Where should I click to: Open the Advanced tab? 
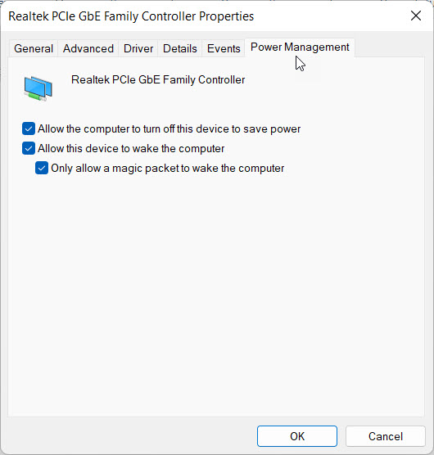(x=88, y=48)
